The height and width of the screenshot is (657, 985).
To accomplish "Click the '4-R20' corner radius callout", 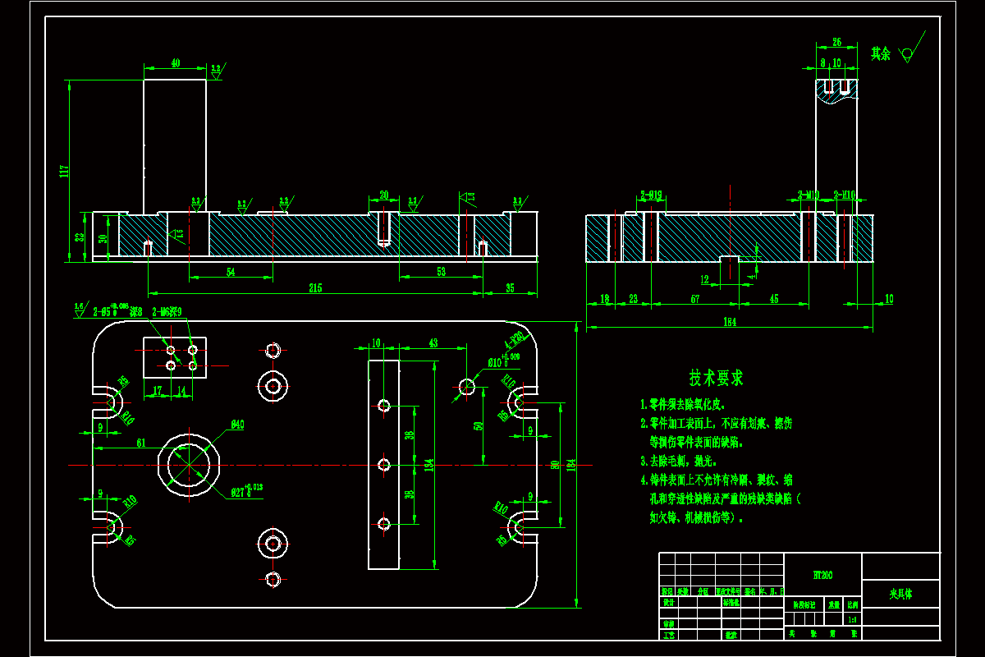I will tap(515, 339).
